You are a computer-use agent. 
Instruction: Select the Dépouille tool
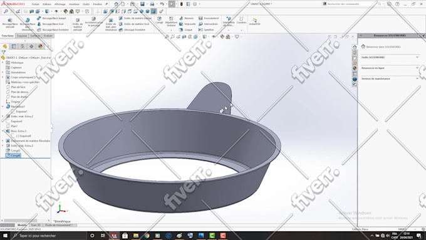(x=187, y=24)
